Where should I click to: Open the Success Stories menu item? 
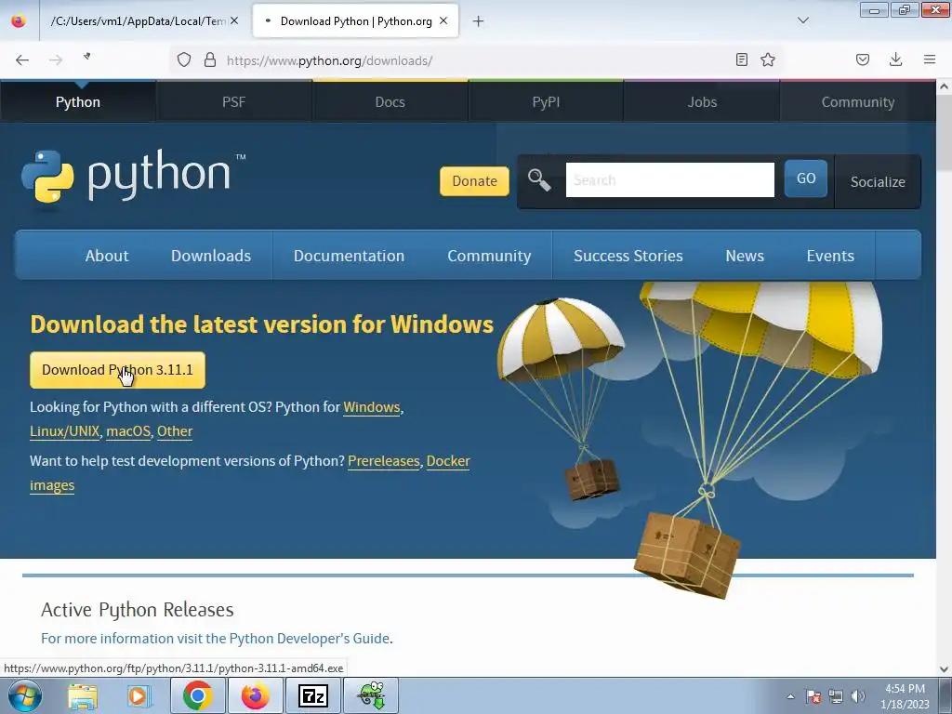[628, 256]
